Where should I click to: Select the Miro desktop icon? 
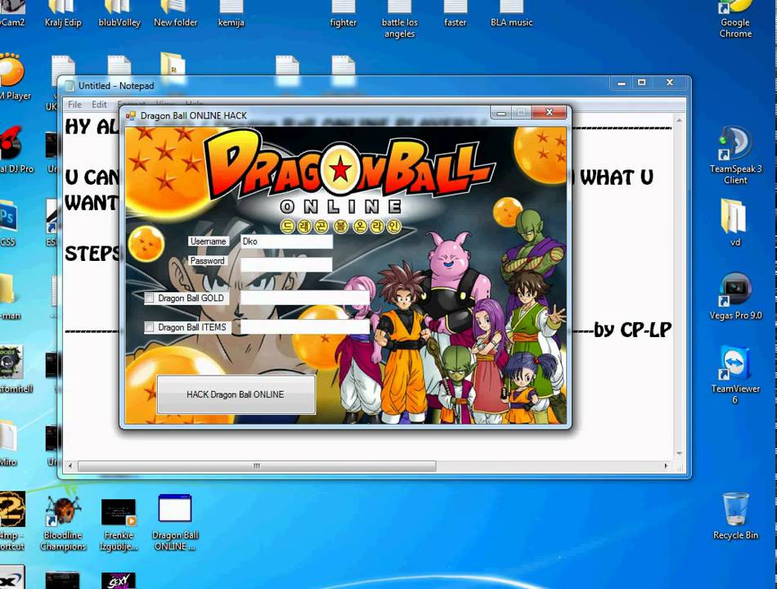click(8, 443)
